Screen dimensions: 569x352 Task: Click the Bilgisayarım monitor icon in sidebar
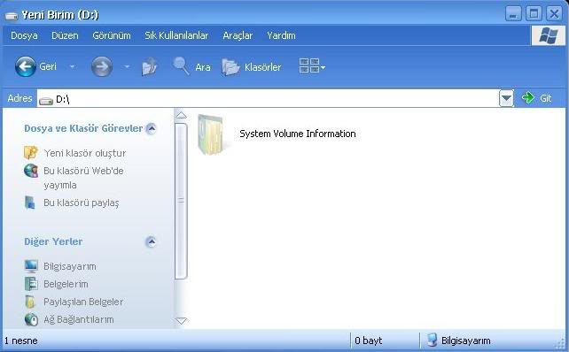(31, 266)
